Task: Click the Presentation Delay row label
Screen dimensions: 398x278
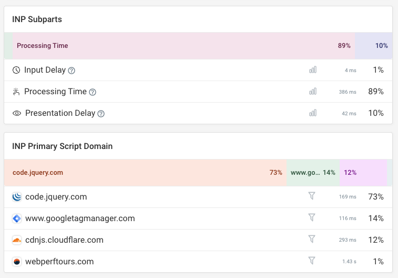Action: click(60, 113)
